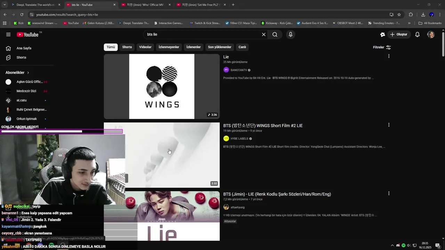
Task: Open a new browser tab
Action: point(233,5)
